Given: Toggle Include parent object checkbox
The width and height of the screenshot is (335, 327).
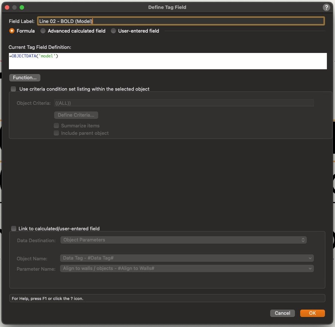Looking at the screenshot, I should point(56,133).
